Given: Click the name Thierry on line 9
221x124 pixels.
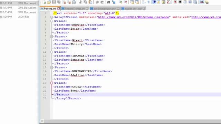Looking at the screenshot, I should (77, 44).
